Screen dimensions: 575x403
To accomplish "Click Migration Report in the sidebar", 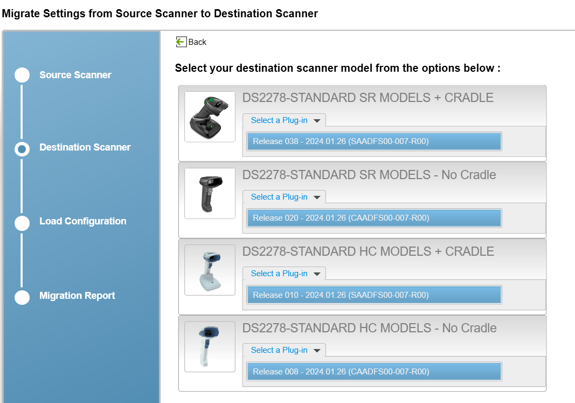I will click(77, 296).
